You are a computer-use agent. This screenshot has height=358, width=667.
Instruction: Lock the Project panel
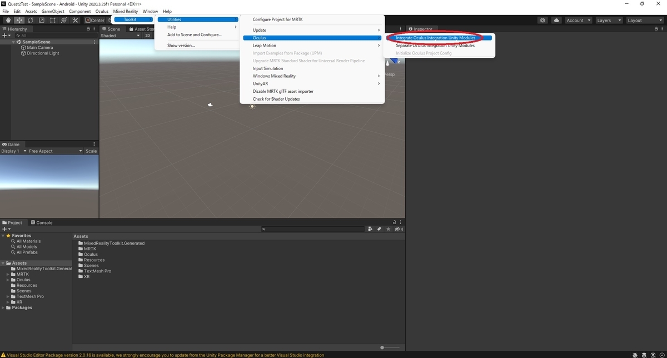(394, 222)
